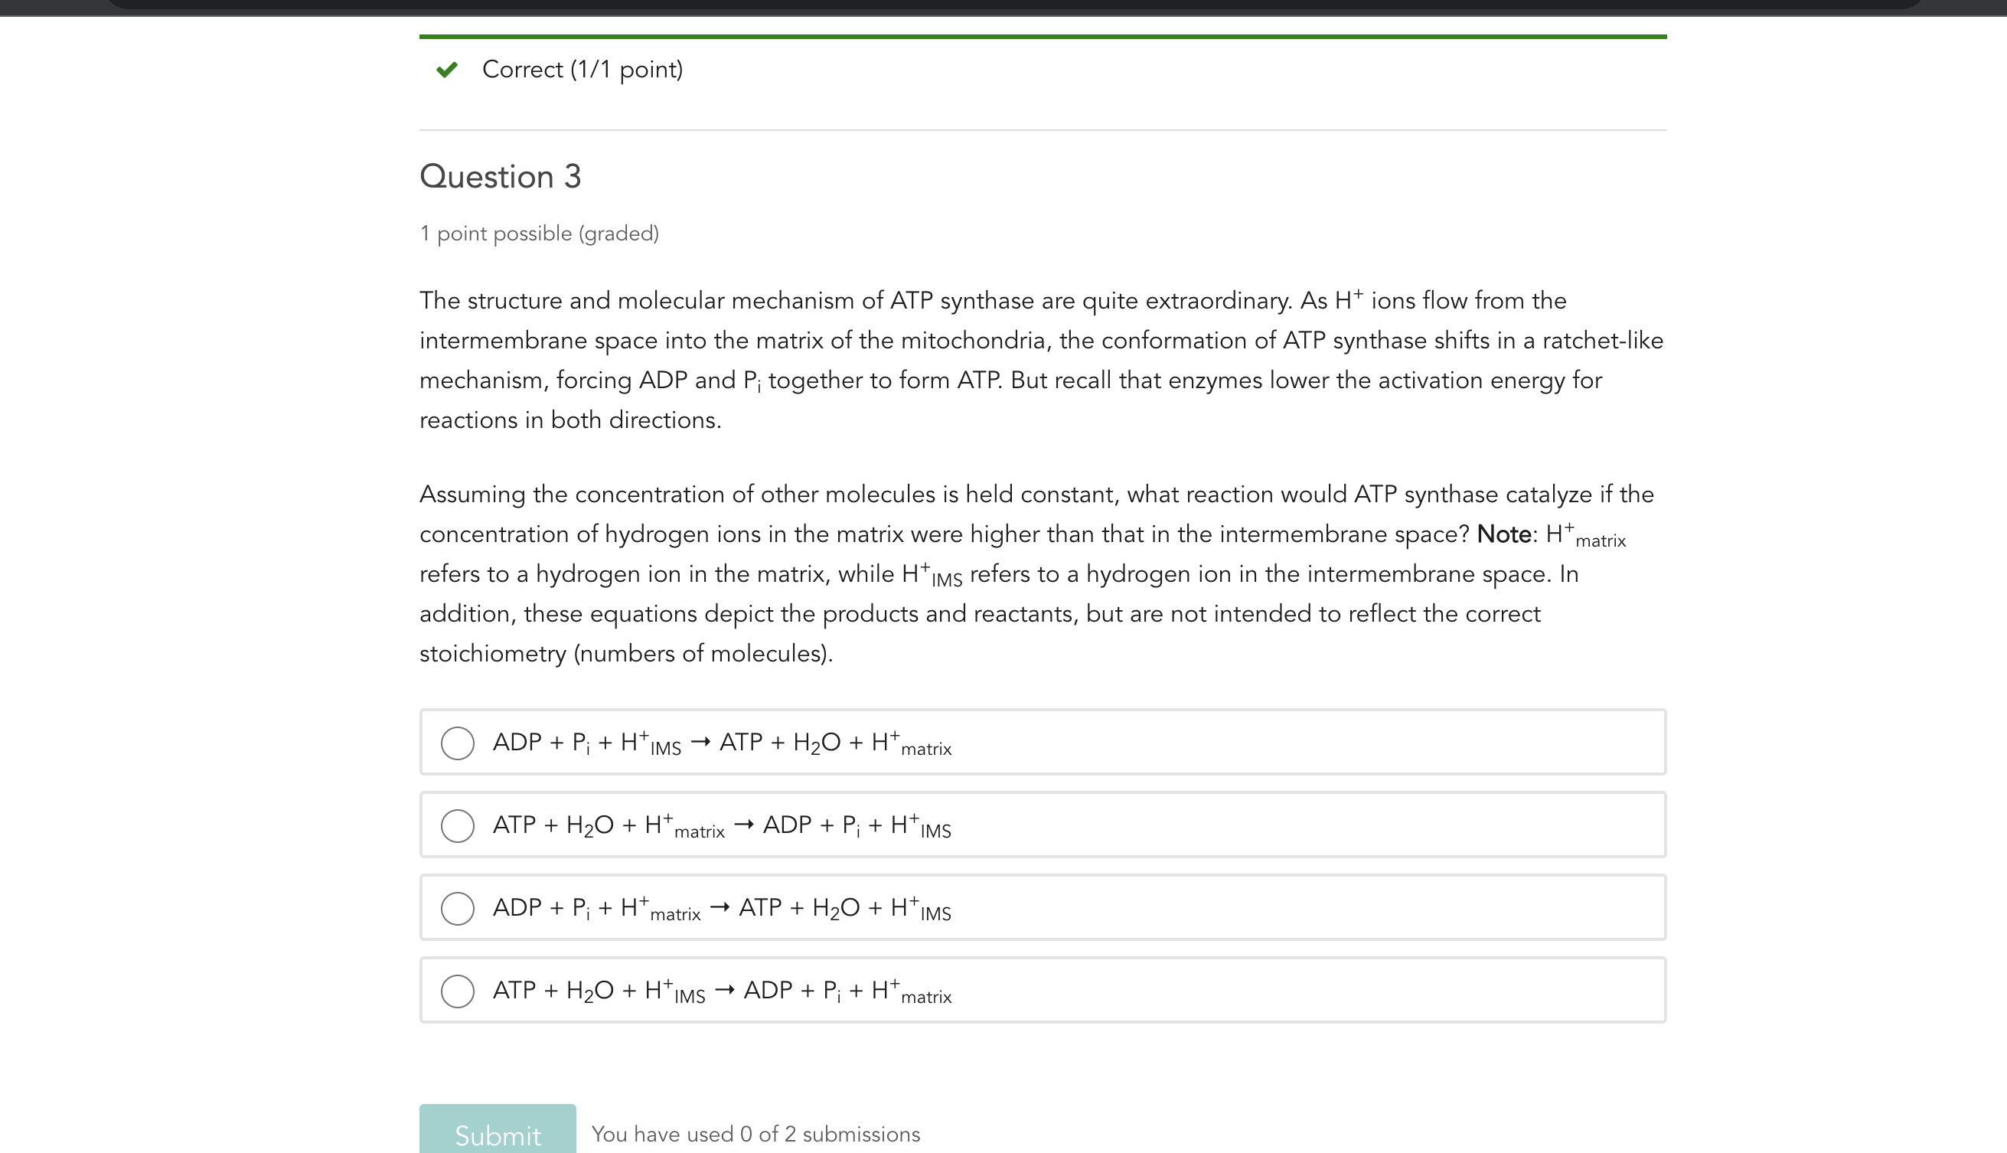Click the green divider bar above Correct
The image size is (2007, 1153).
1042,35
